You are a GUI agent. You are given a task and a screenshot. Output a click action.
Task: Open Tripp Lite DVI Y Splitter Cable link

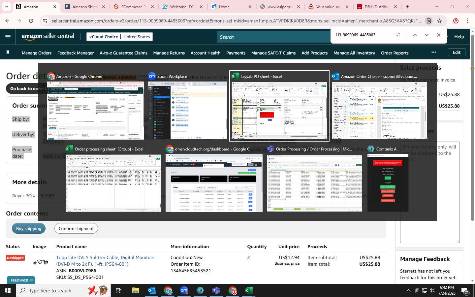(105, 261)
